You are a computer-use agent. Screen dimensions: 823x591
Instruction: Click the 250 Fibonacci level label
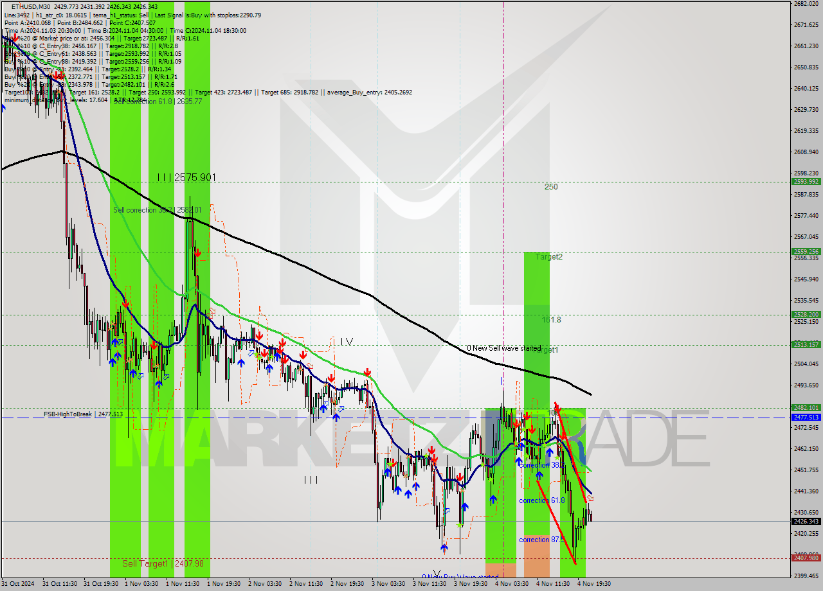(x=551, y=187)
